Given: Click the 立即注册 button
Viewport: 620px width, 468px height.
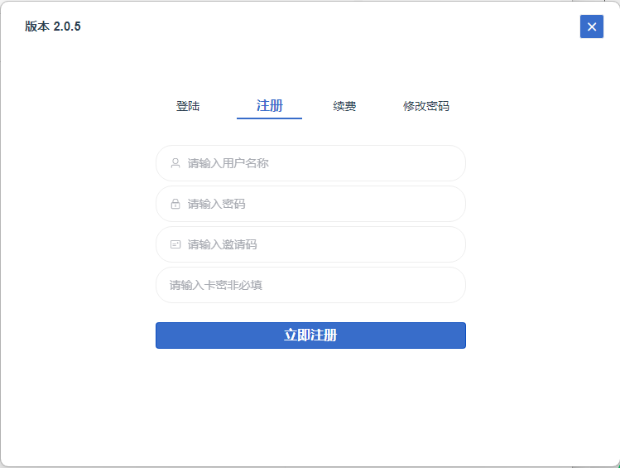Looking at the screenshot, I should [x=310, y=335].
